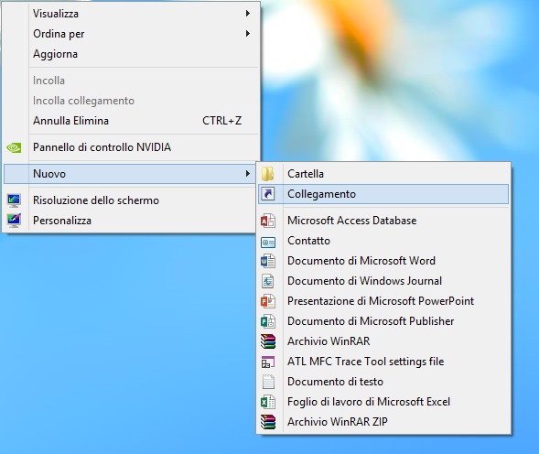
Task: Create a new Archivio WinRAR
Action: pos(383,341)
